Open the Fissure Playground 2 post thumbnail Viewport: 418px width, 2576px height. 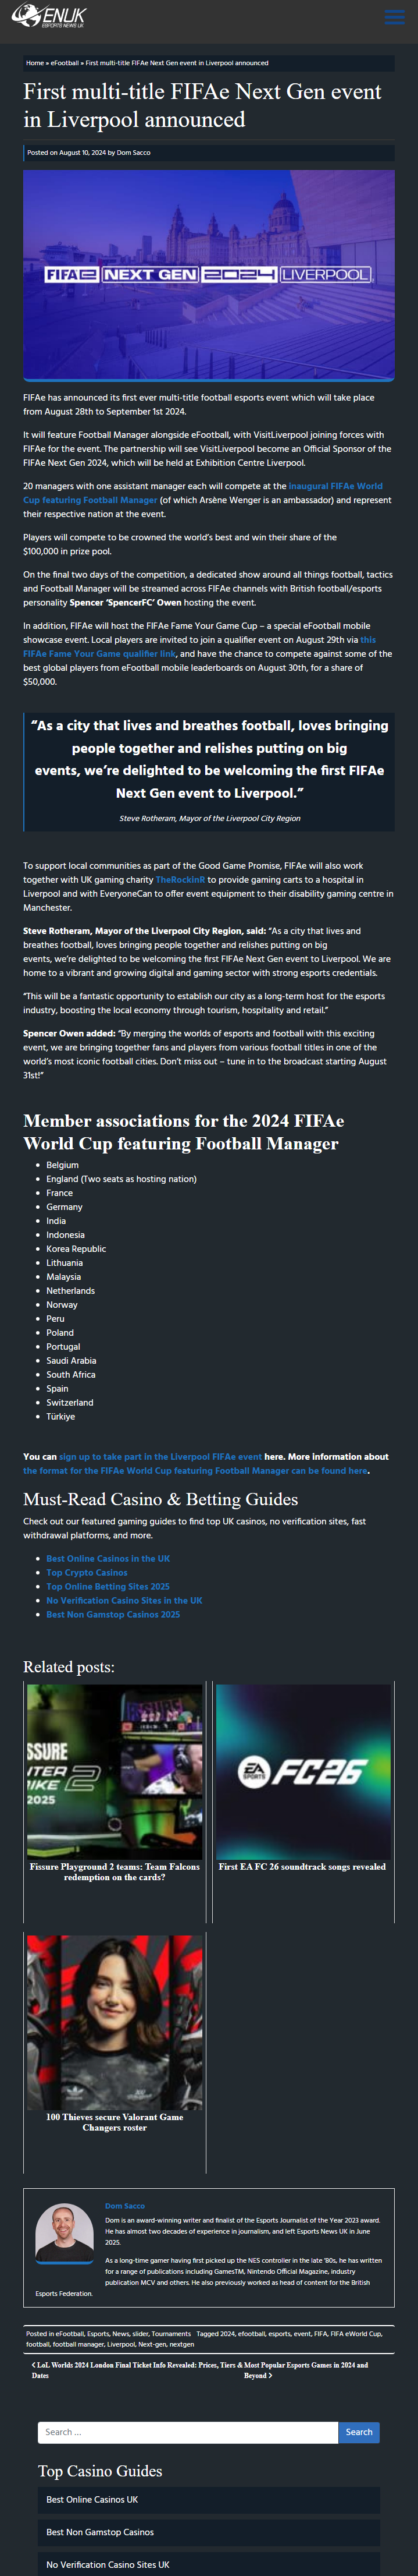pos(115,1772)
